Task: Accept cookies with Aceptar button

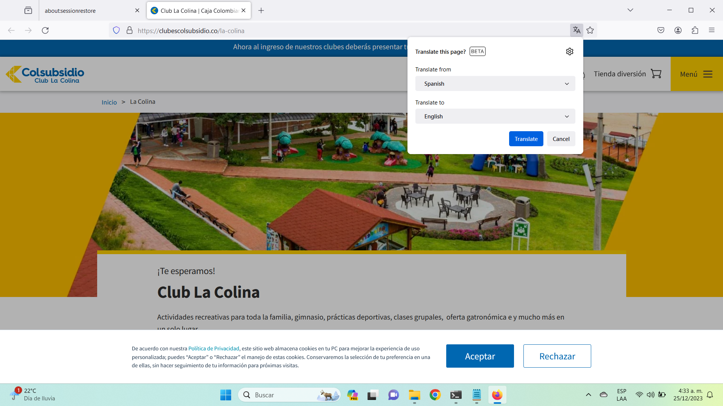Action: tap(480, 356)
